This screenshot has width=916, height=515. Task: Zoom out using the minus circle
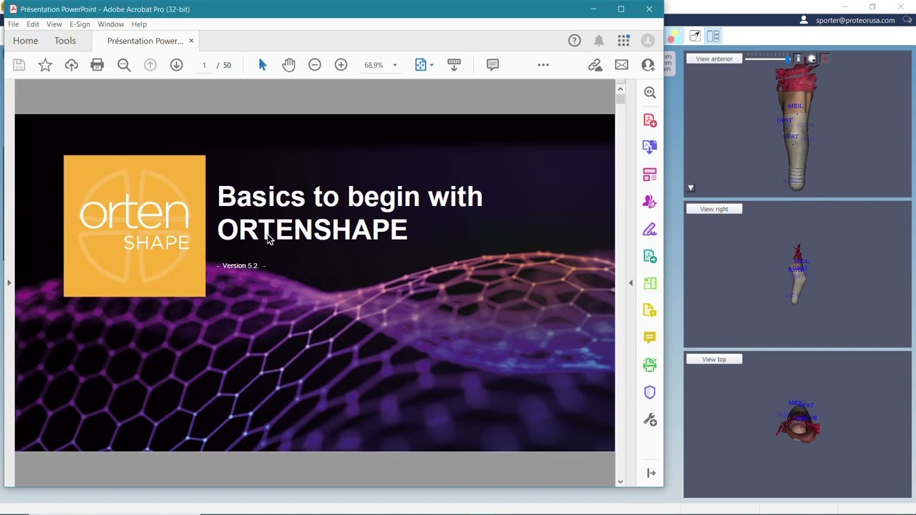pos(315,65)
